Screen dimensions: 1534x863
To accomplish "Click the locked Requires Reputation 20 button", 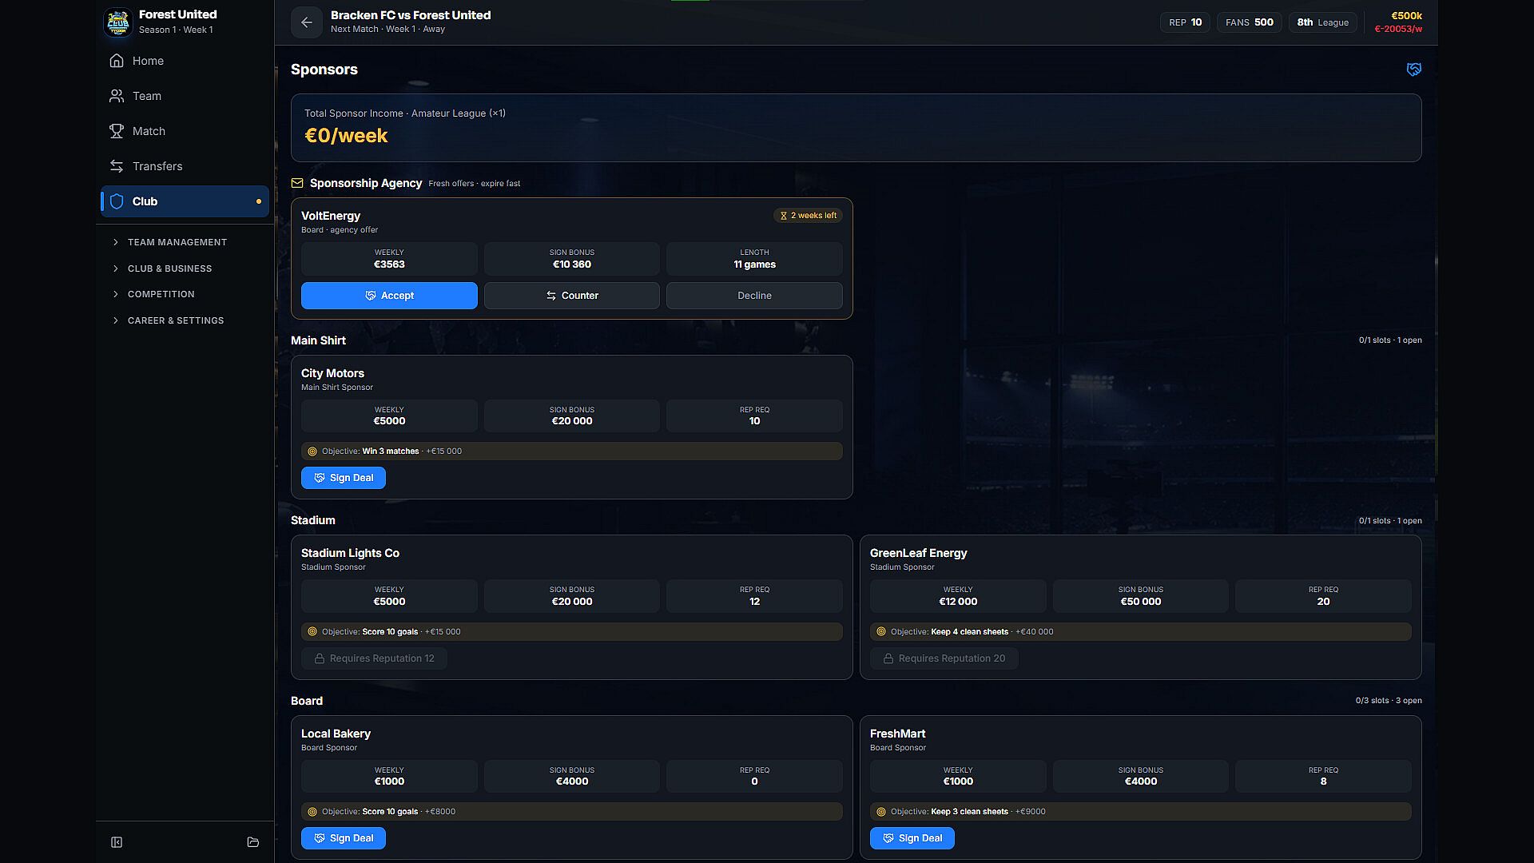I will [x=944, y=658].
